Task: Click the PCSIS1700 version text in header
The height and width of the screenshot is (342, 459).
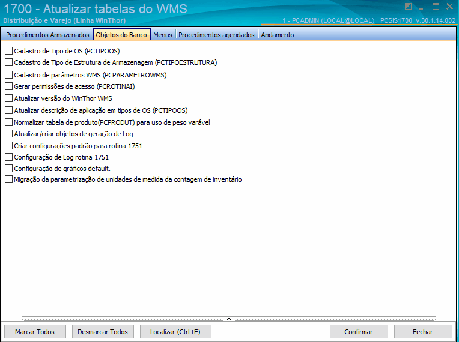Action: 418,20
